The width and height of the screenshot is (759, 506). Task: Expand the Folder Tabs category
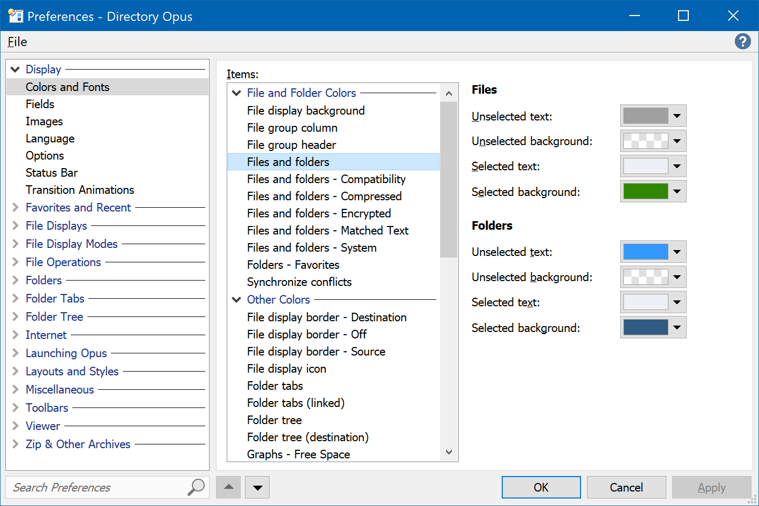coord(16,298)
